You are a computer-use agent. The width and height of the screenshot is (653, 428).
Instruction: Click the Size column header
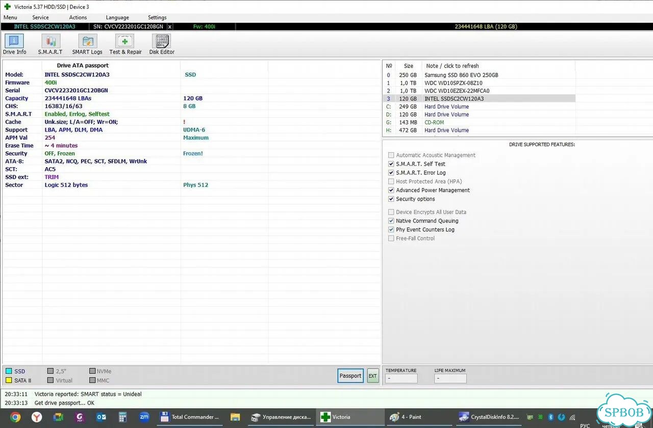[x=409, y=66]
